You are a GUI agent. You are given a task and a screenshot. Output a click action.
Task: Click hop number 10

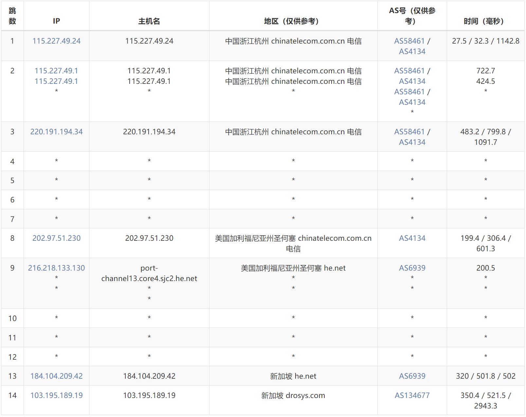[x=12, y=318]
